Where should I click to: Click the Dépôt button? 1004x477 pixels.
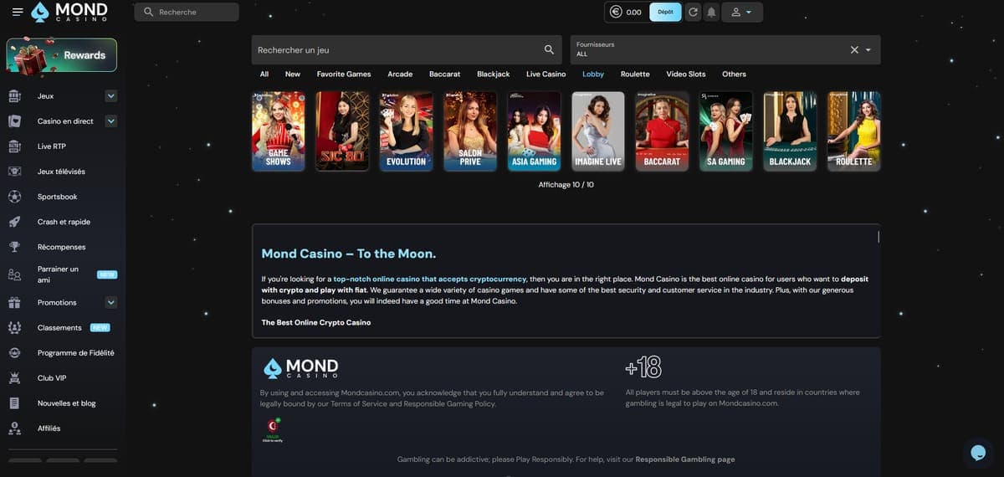(x=665, y=12)
